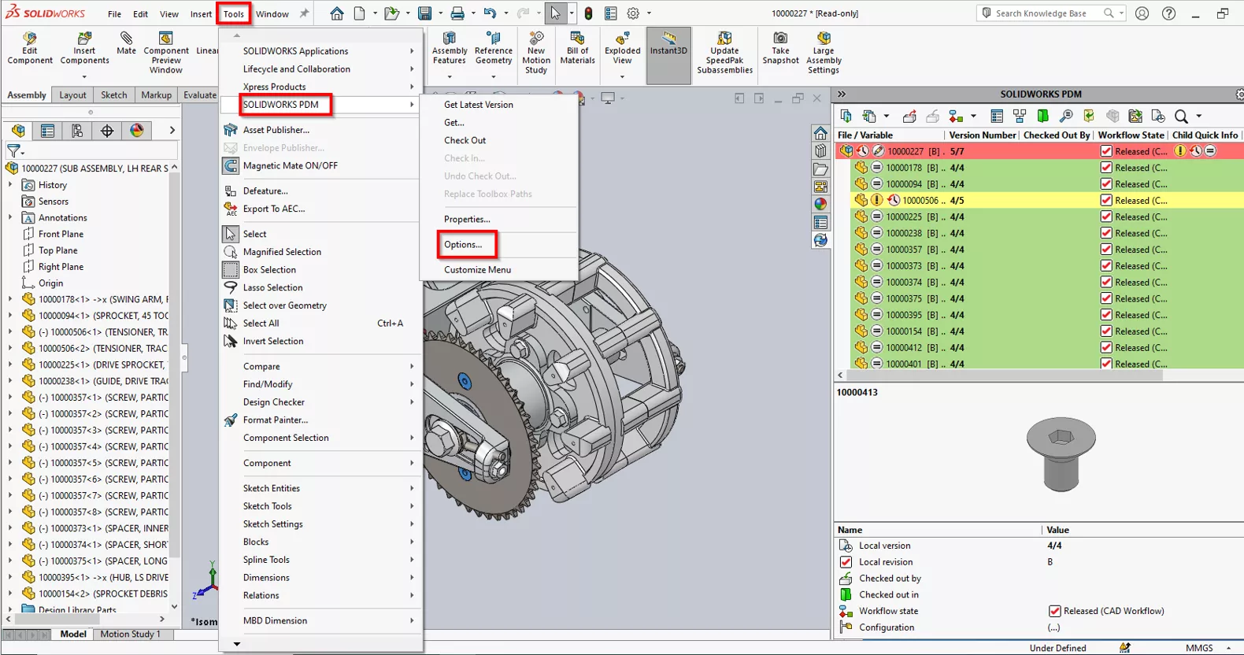Select Get Latest Version
Viewport: 1244px width, 655px height.
tap(479, 105)
